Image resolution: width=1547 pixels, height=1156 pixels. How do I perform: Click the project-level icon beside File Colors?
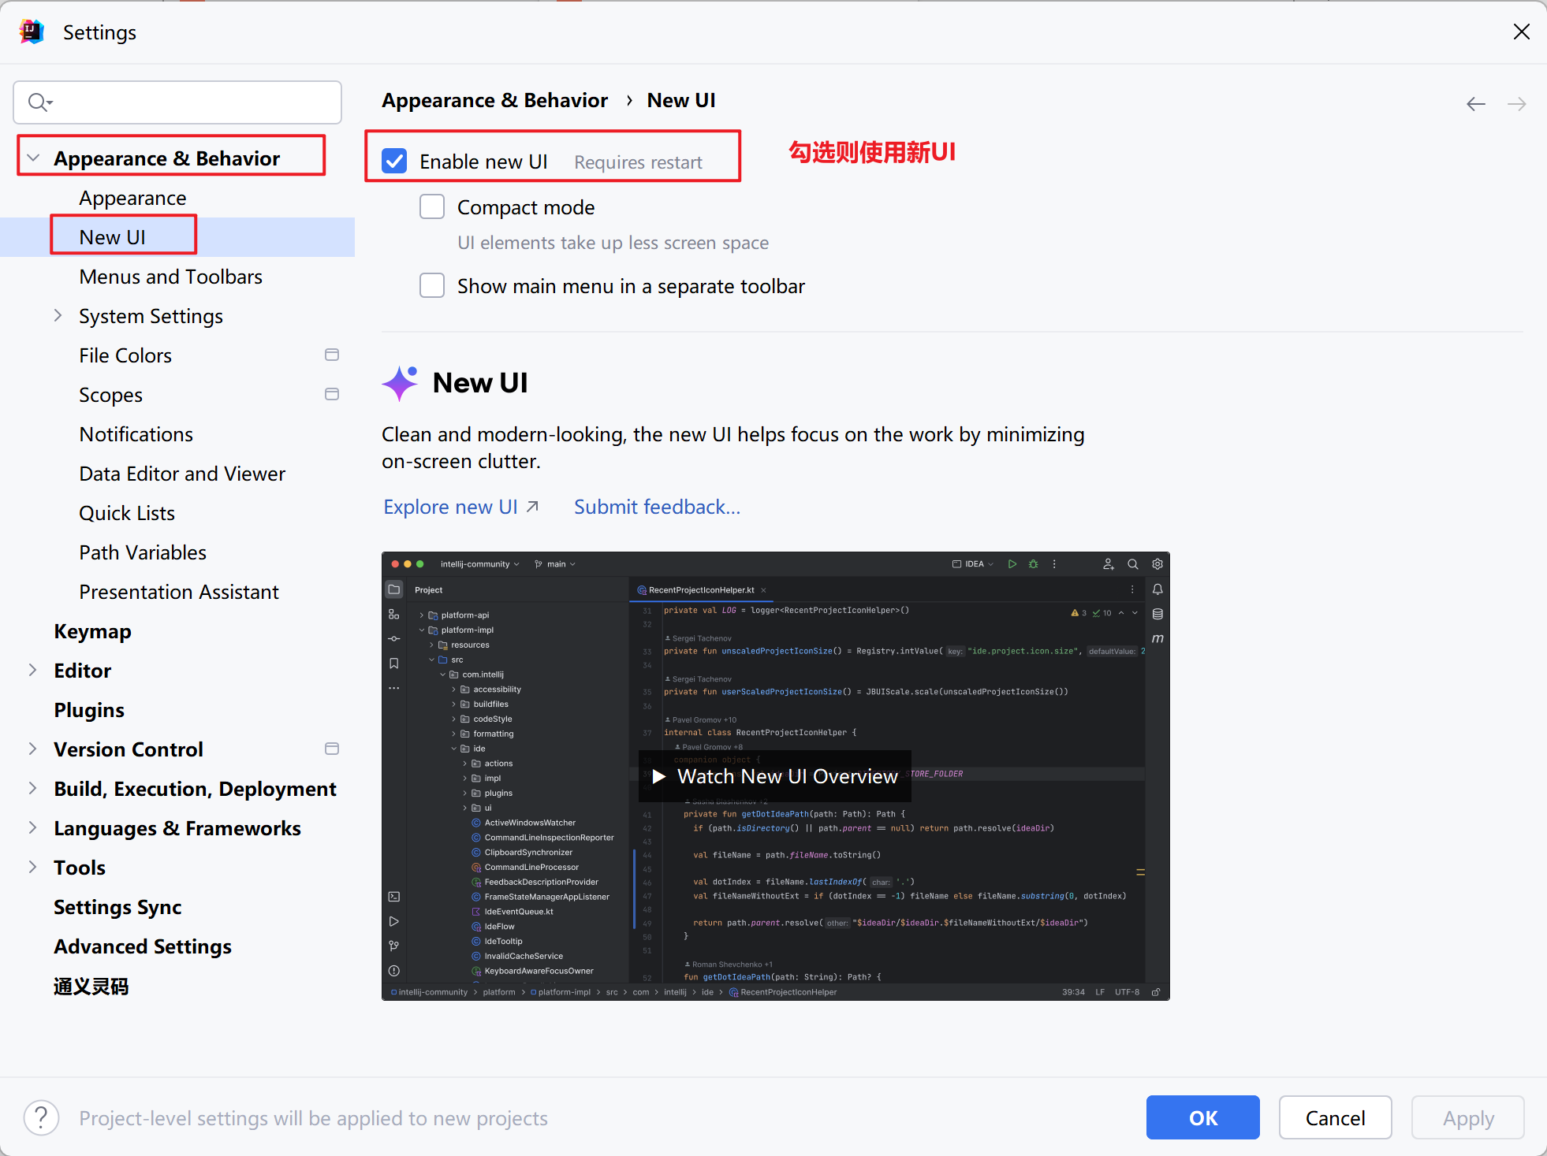tap(332, 355)
